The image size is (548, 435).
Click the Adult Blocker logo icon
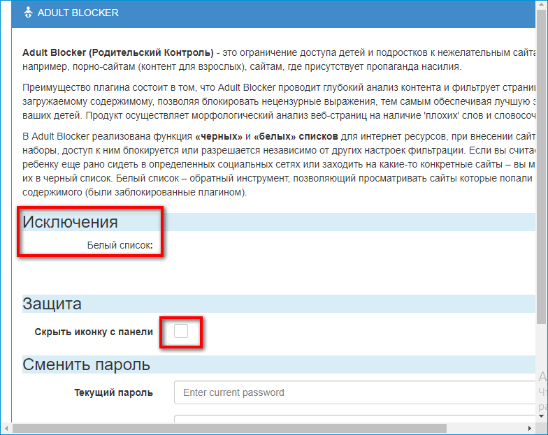coord(28,13)
